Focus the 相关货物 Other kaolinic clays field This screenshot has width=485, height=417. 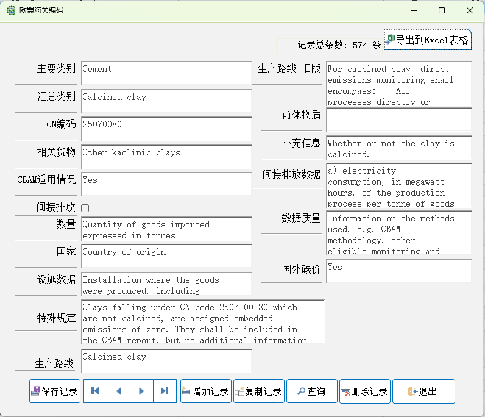166,157
